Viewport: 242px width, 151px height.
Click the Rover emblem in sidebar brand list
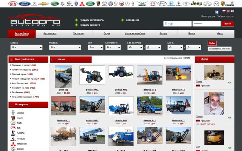click(x=13, y=118)
